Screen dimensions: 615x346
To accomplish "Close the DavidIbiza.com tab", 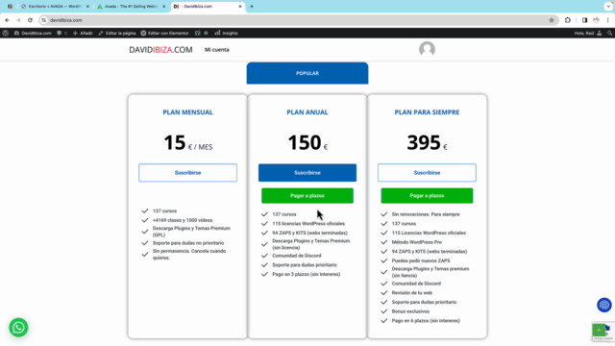I will 240,7.
